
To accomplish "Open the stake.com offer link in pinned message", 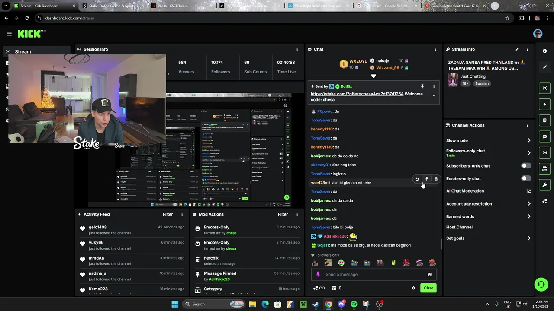I will click(x=357, y=94).
